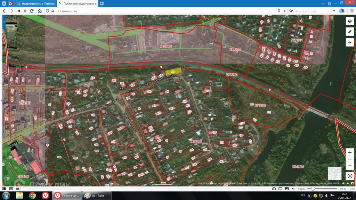Click the highlighted yellow parcel 44

pos(173,72)
